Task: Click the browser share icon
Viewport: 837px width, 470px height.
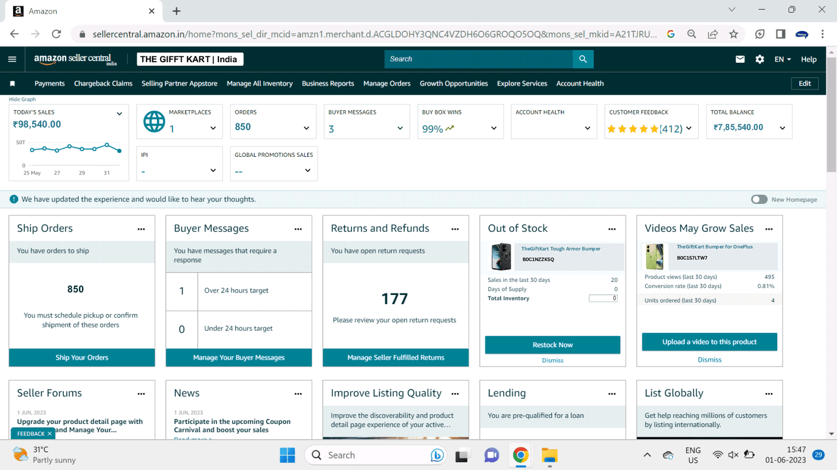Action: pyautogui.click(x=712, y=34)
